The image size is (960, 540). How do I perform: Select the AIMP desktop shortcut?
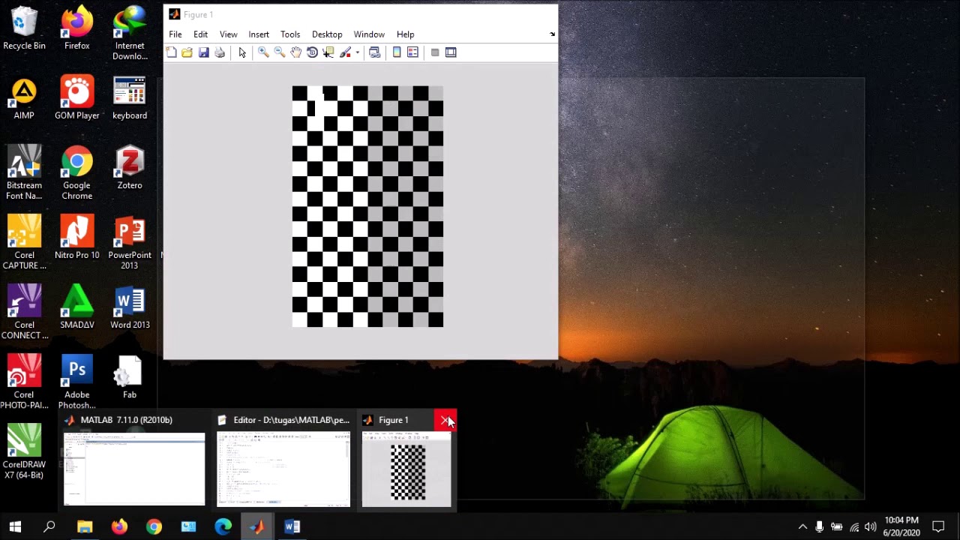point(24,99)
